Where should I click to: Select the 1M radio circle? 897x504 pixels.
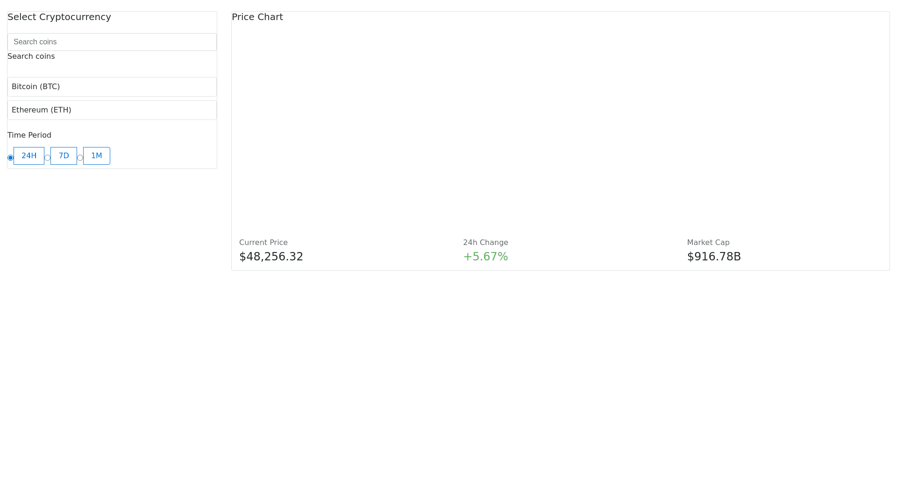click(x=80, y=158)
